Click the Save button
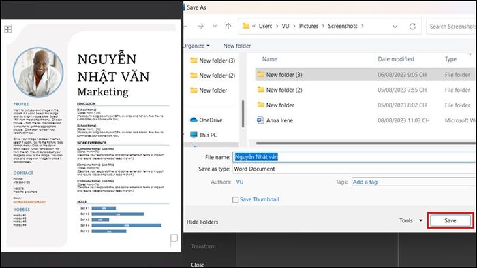 (x=450, y=220)
